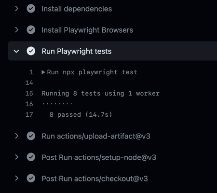Click the row of progress dots output

pos(57,104)
